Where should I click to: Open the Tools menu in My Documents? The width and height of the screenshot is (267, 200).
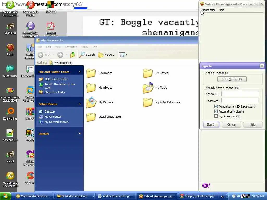(84, 47)
